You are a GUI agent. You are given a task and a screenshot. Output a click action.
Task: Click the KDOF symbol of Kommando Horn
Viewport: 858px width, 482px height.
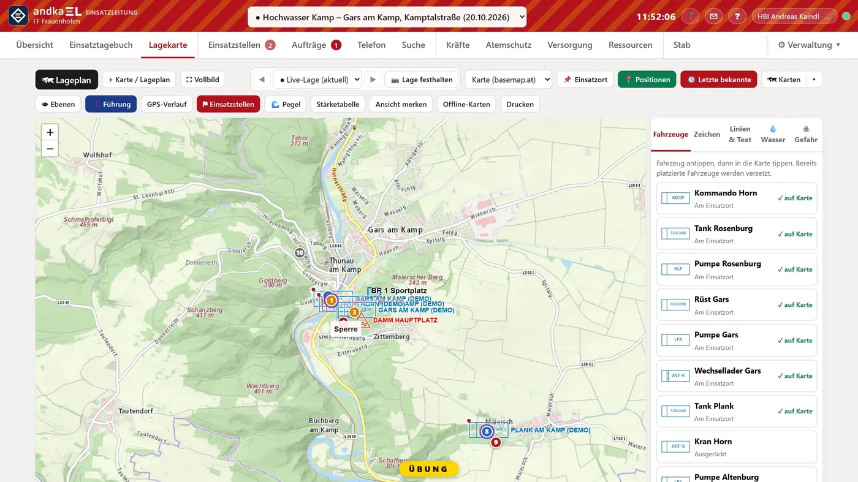(x=675, y=198)
